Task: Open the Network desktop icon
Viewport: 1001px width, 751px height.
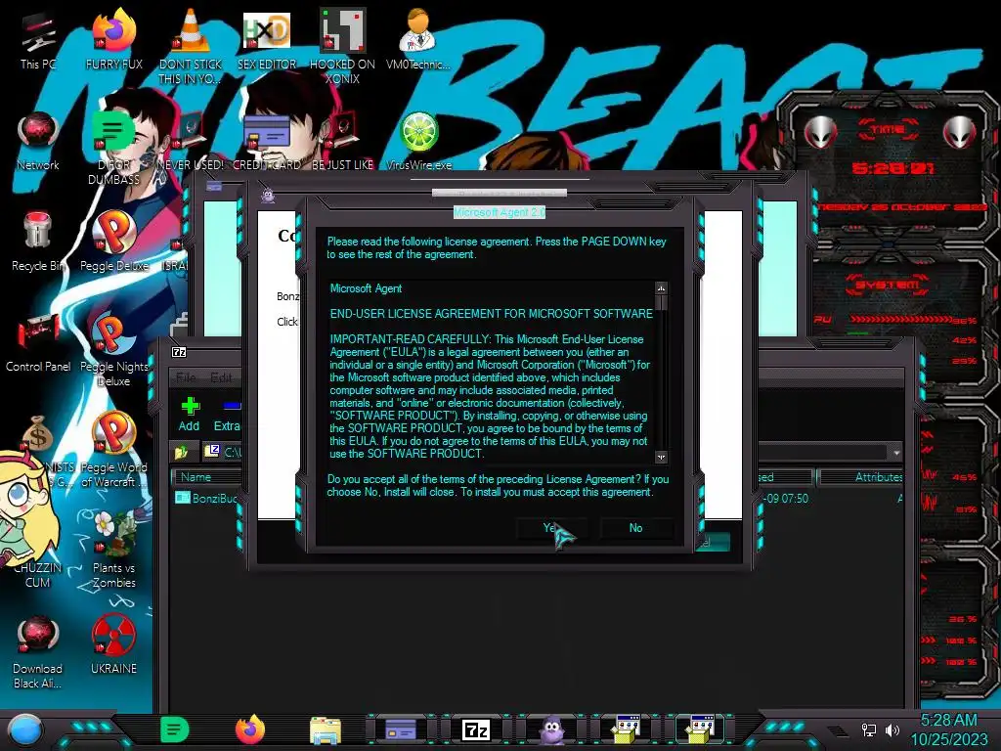Action: tap(38, 142)
